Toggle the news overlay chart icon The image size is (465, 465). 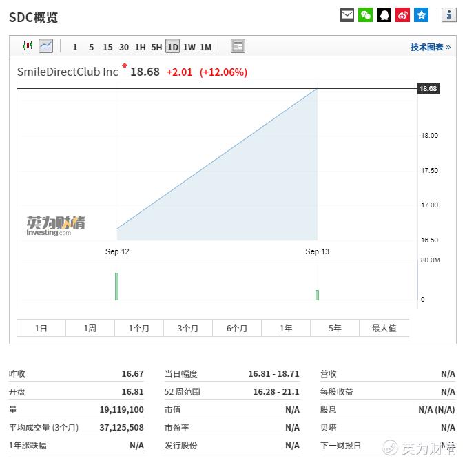coord(238,46)
